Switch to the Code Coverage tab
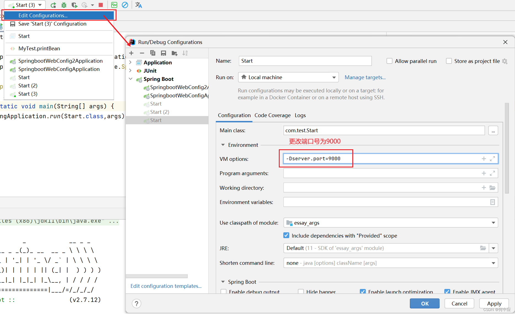Screen dimensions: 515x314 [273, 115]
